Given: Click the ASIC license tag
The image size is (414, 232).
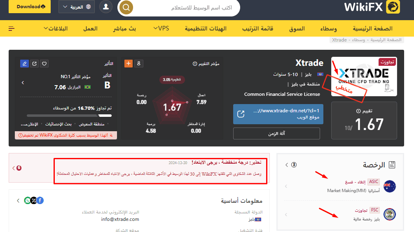Looking at the screenshot, I should click(374, 182).
